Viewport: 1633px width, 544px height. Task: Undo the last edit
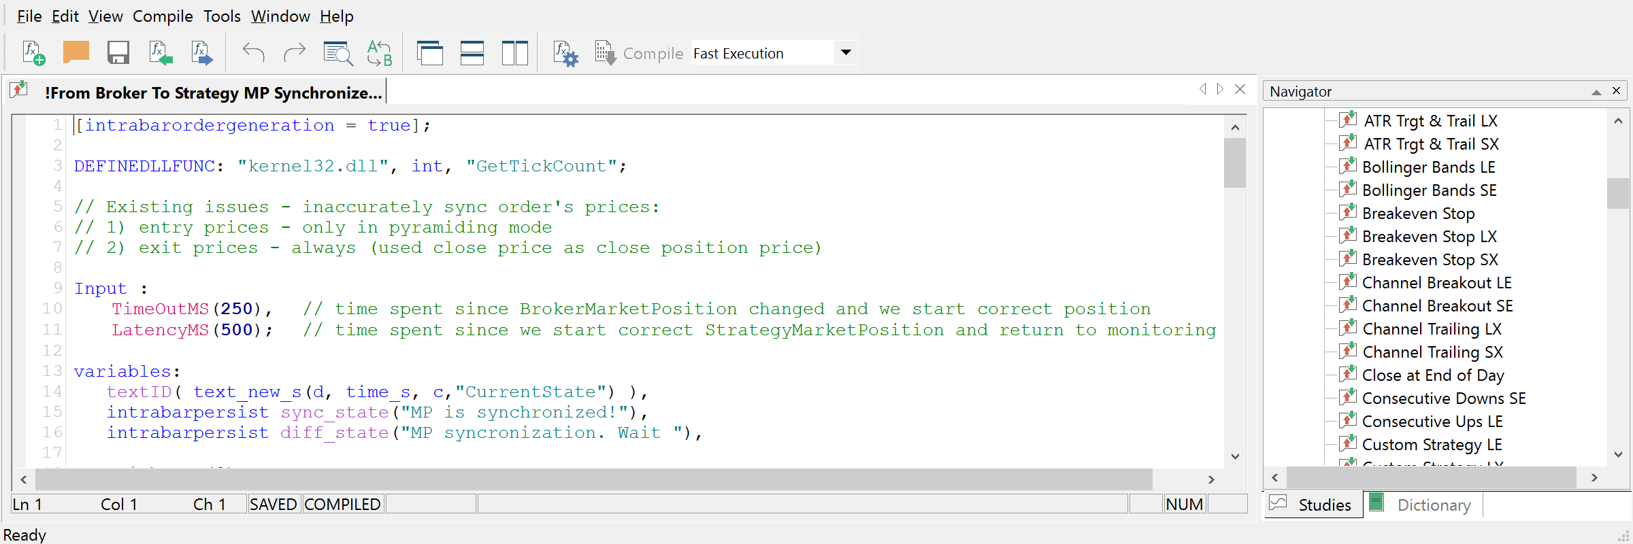[x=253, y=53]
